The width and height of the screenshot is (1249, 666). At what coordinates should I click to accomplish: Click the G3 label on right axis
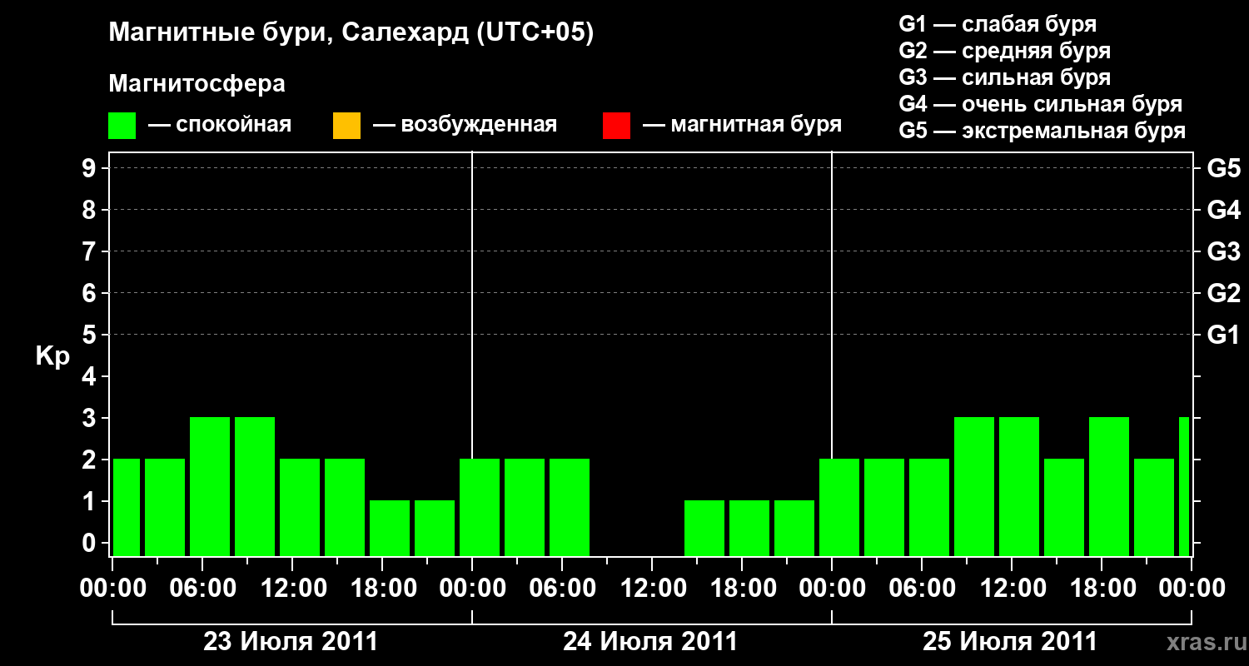pyautogui.click(x=1223, y=251)
